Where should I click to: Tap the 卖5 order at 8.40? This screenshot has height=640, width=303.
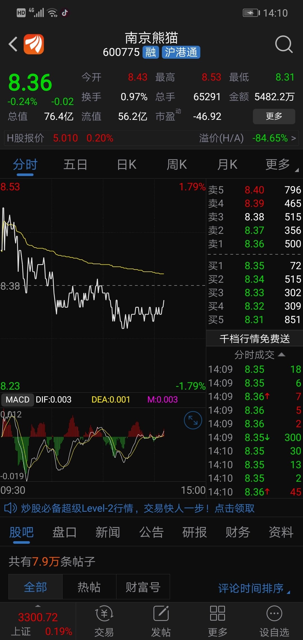pyautogui.click(x=254, y=190)
